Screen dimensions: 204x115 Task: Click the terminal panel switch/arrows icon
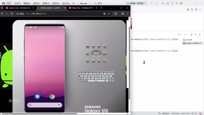pyautogui.click(x=191, y=34)
